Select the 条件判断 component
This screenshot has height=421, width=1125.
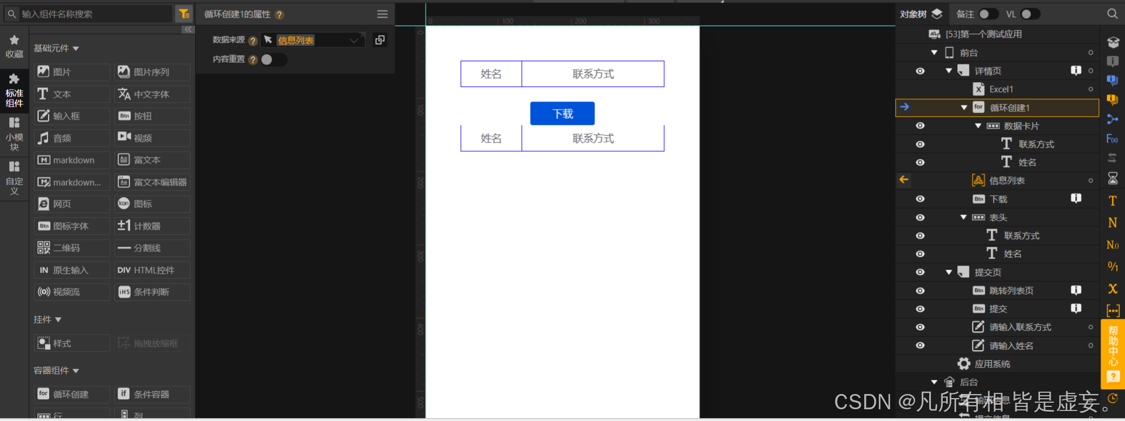click(152, 292)
